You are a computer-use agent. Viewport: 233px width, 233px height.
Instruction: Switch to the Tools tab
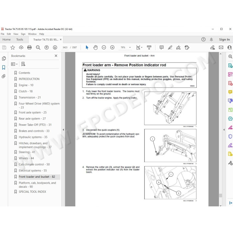(20, 40)
